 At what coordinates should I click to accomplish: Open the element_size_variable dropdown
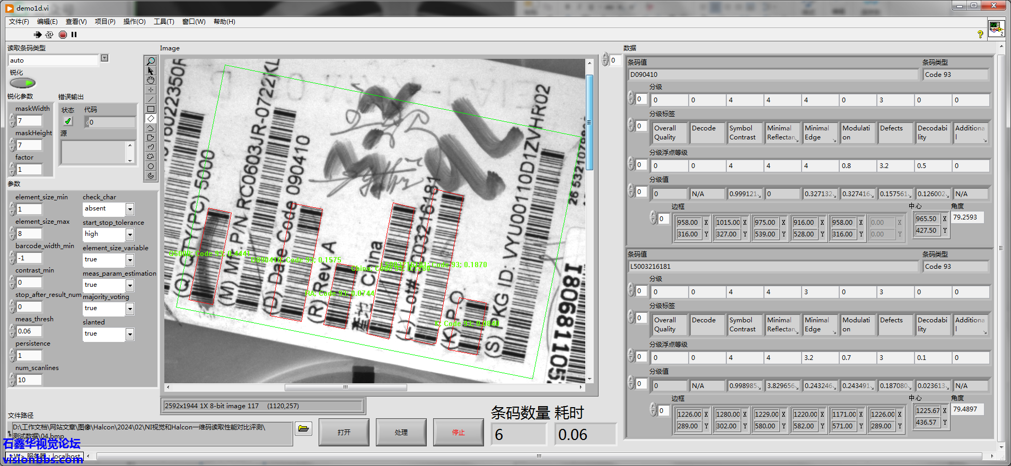click(x=130, y=260)
